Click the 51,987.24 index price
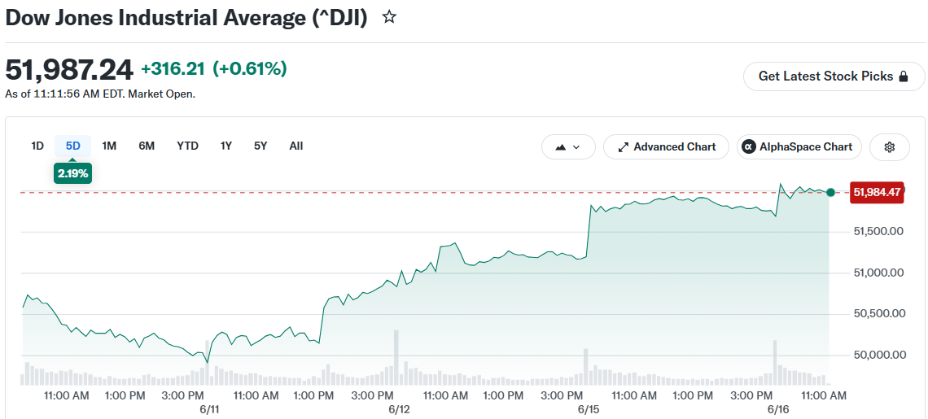Image resolution: width=928 pixels, height=419 pixels. tap(69, 71)
